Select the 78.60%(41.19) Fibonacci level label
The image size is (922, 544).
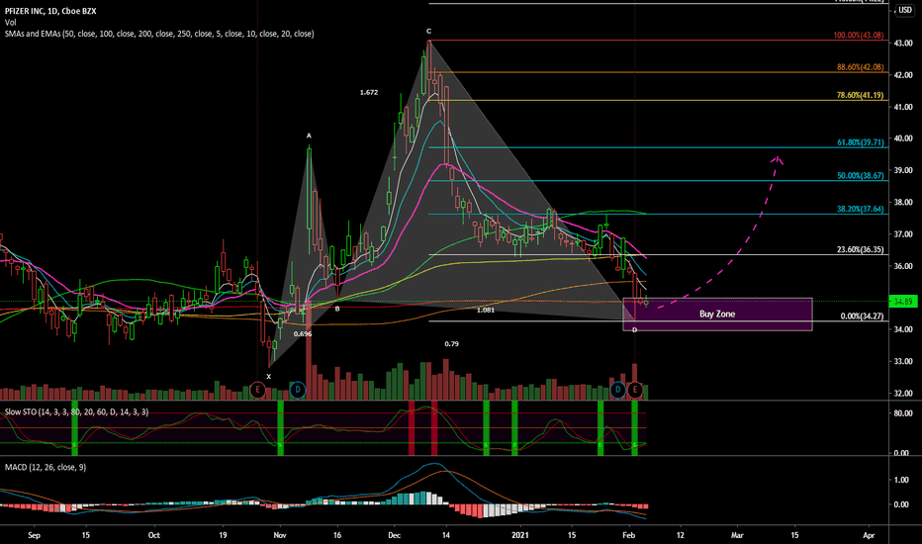(861, 95)
